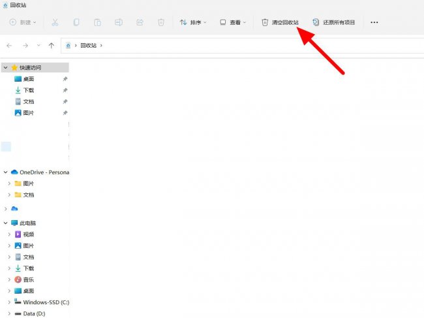The height and width of the screenshot is (318, 424).
Task: Click 回收站 in the address breadcrumb
Action: 89,46
